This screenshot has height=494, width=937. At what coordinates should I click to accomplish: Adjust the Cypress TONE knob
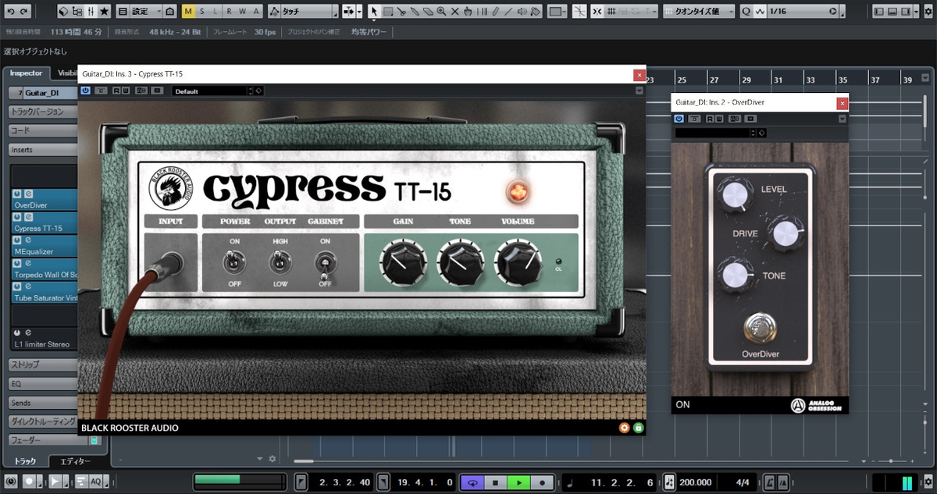[461, 263]
